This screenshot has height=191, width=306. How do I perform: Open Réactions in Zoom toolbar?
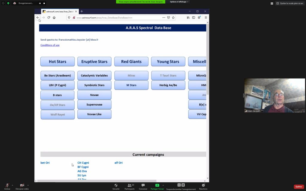pyautogui.click(x=203, y=187)
